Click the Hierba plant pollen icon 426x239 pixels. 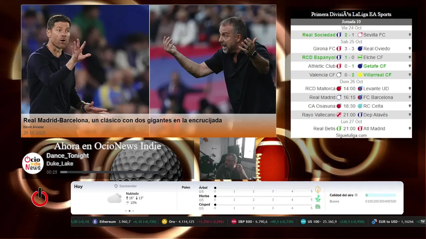point(318,198)
